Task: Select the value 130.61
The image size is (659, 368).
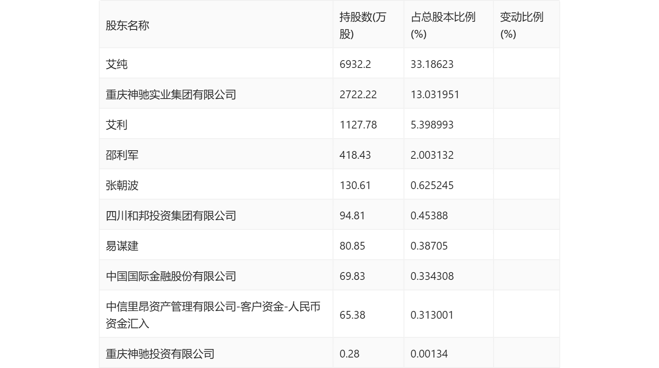Action: [x=355, y=185]
